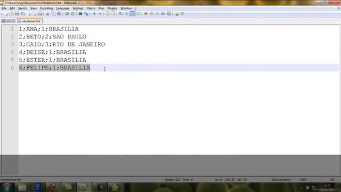341x192 pixels.
Task: Close the document with the menu bar X
Action: point(338,9)
